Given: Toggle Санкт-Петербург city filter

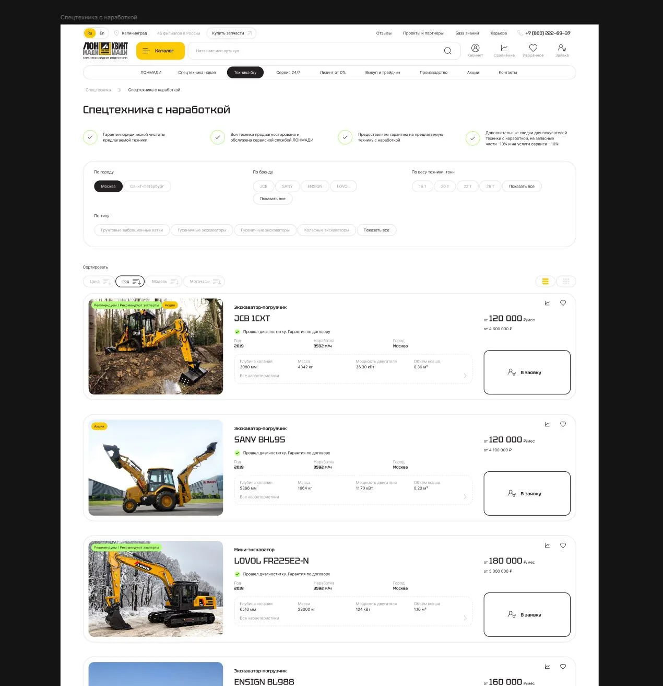Looking at the screenshot, I should click(147, 187).
